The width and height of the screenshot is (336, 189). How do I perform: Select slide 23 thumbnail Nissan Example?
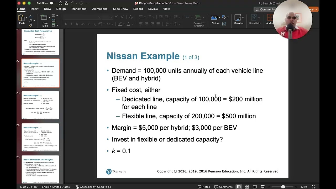tap(40, 105)
